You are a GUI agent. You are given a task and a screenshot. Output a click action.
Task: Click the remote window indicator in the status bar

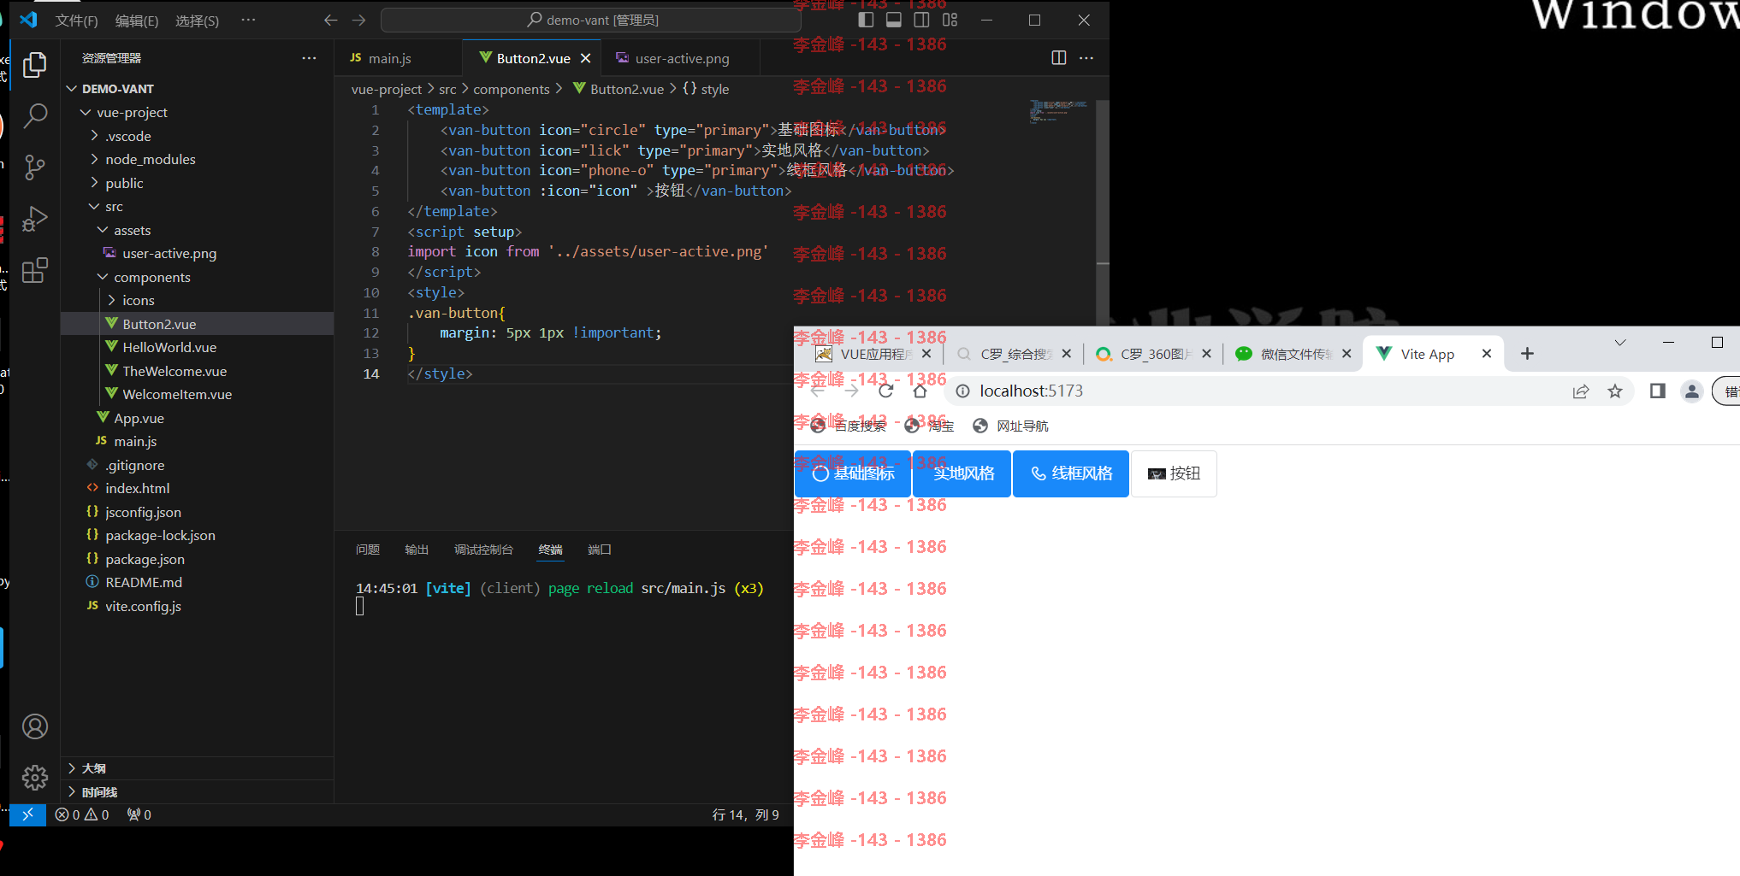(27, 814)
